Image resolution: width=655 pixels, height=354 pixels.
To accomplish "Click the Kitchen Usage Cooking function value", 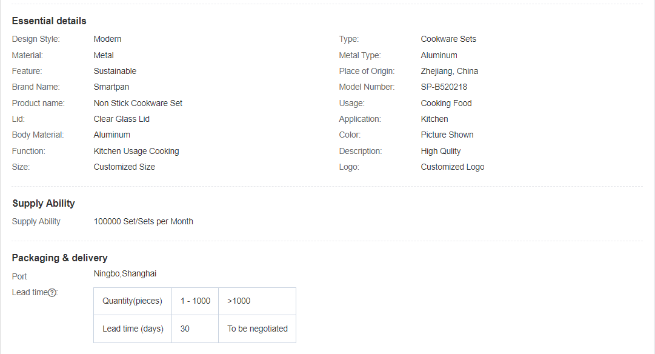I will coord(136,152).
